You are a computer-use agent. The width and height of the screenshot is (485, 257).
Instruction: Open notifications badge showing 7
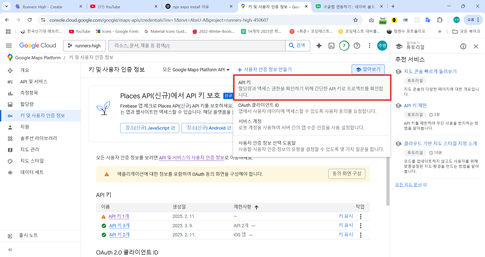point(344,46)
